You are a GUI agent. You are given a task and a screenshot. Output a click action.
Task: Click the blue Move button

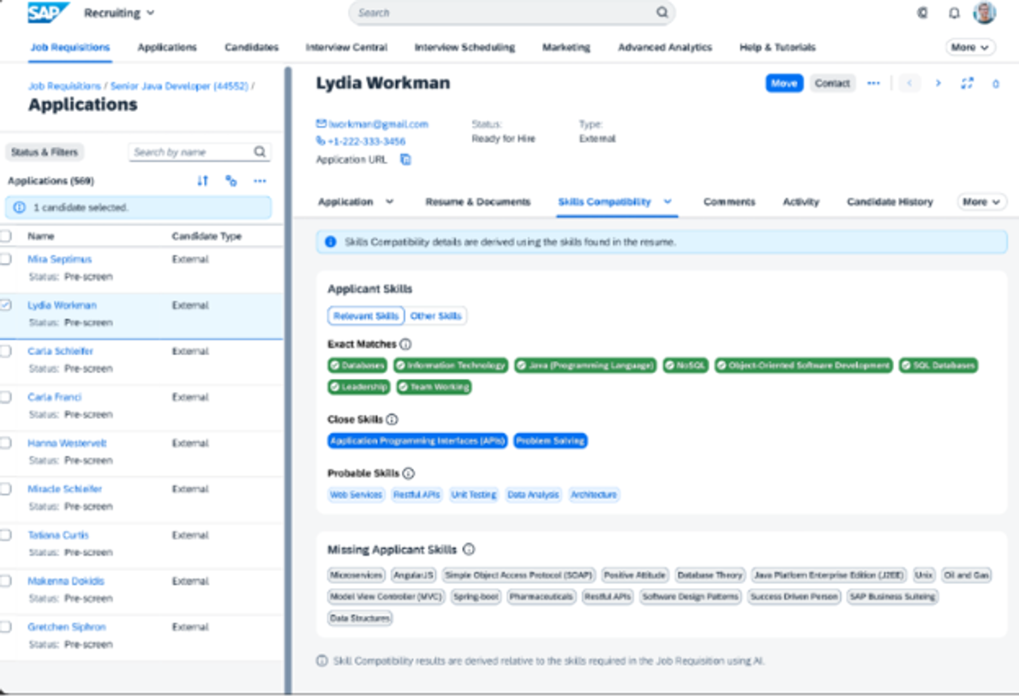click(x=784, y=83)
